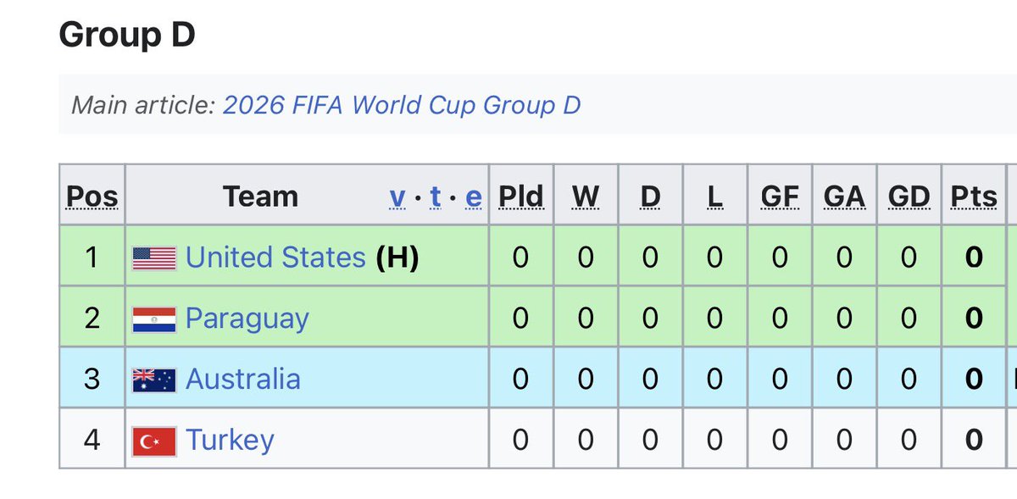Click the Pos column header abbreviation
The width and height of the screenshot is (1017, 499).
92,197
